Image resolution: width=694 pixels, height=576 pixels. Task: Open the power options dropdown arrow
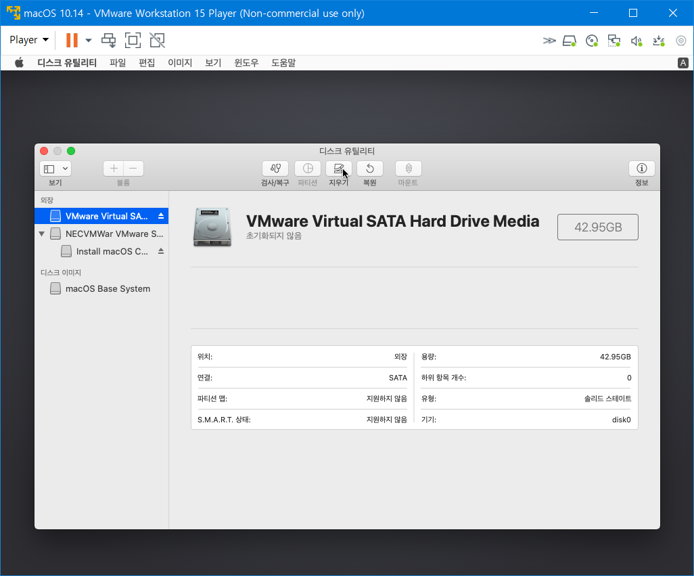[x=89, y=41]
